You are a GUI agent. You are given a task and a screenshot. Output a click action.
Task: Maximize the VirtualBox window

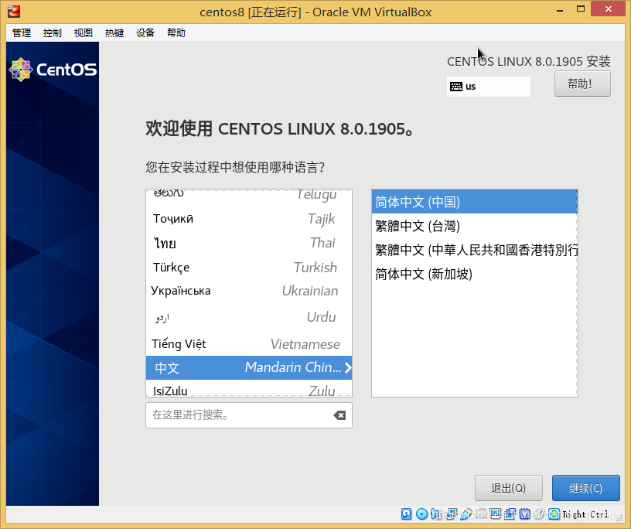(580, 9)
